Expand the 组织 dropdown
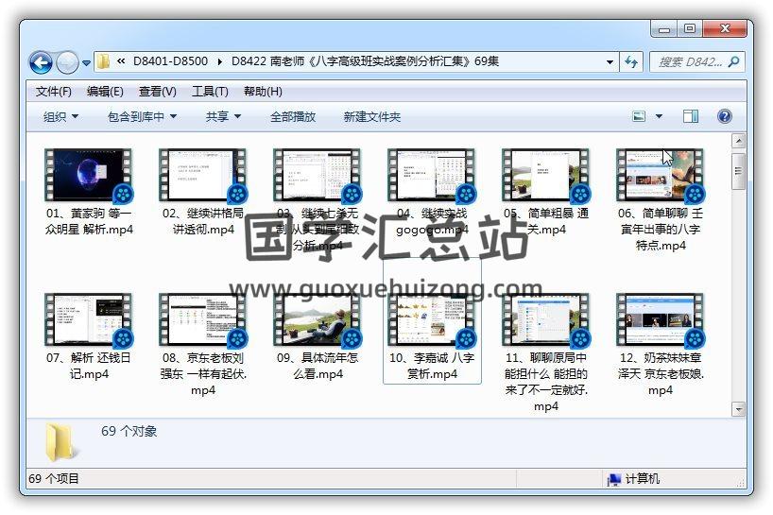773x515 pixels. click(x=60, y=117)
